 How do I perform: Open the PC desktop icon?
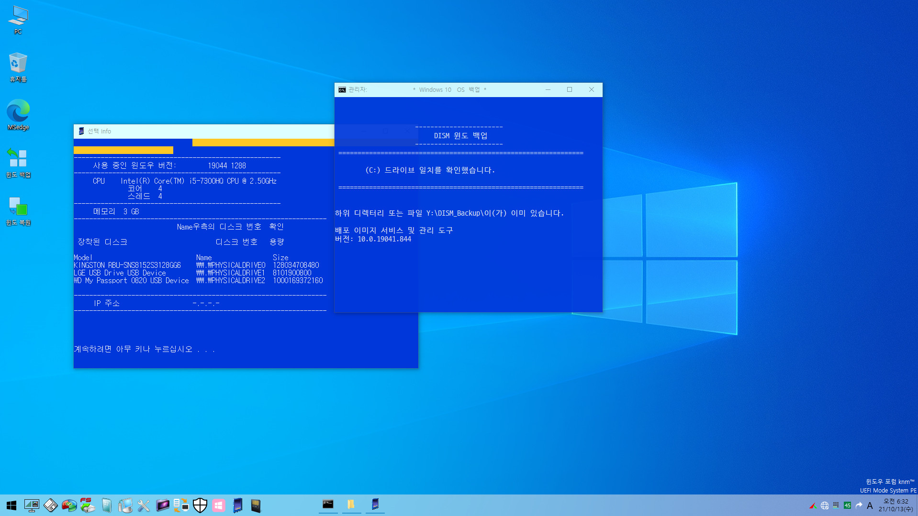coord(18,20)
